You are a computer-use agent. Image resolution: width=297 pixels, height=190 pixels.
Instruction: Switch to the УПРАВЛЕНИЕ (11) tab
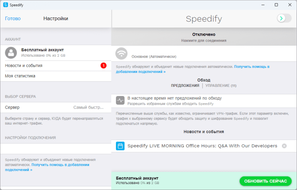pos(221,86)
